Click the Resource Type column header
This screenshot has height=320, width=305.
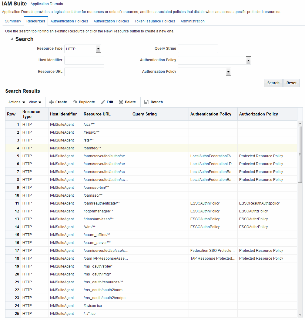click(35, 114)
